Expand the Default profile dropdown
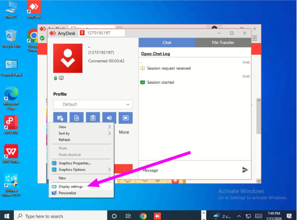 click(93, 104)
